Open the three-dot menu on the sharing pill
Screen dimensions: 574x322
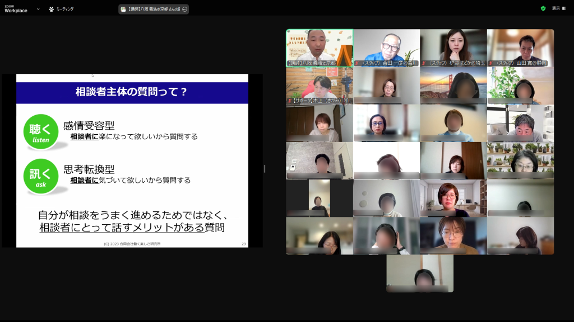[185, 10]
